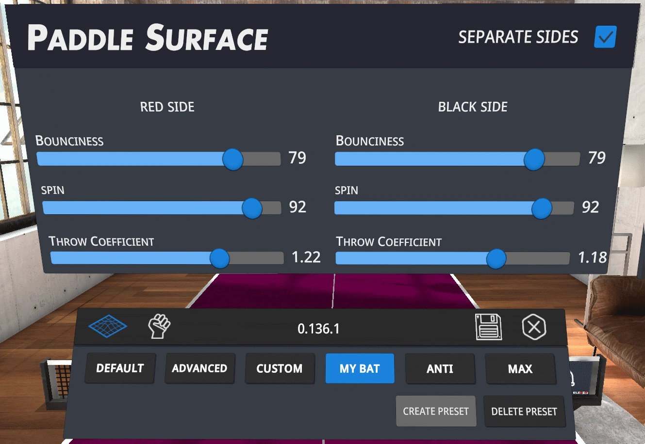645x444 pixels.
Task: Click the black side Throw Coefficient slider knob
Action: pyautogui.click(x=496, y=258)
